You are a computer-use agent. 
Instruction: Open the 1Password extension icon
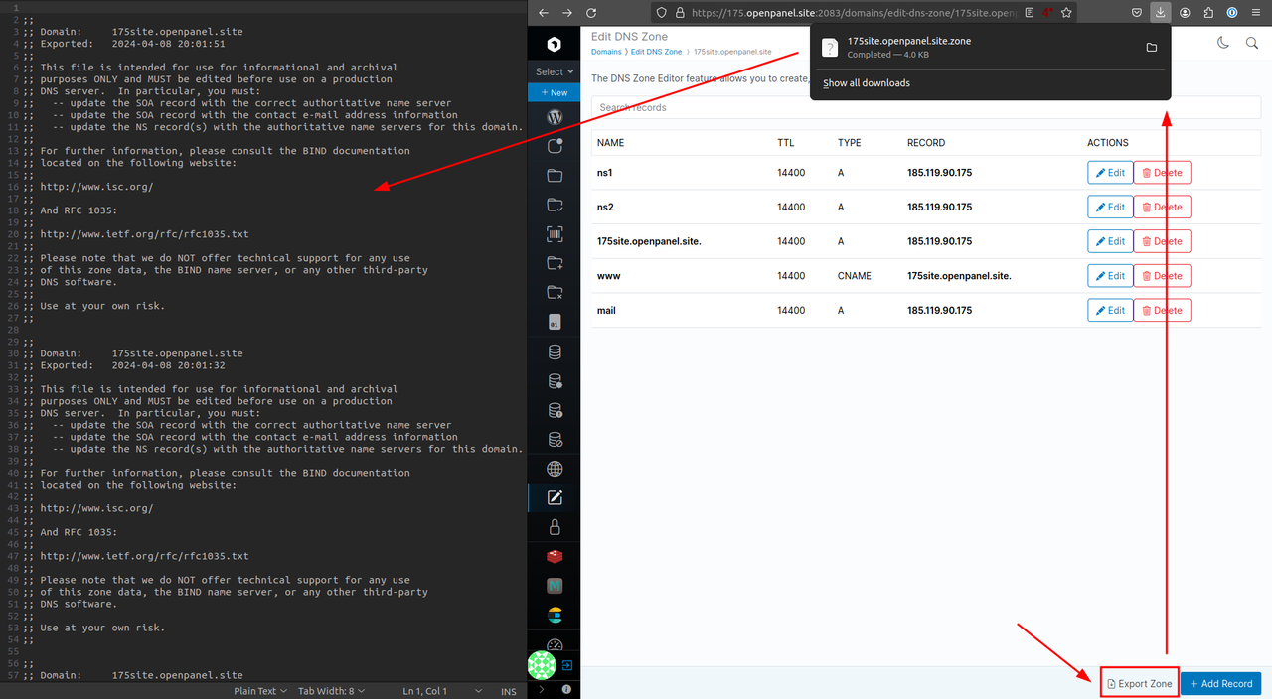[1232, 13]
